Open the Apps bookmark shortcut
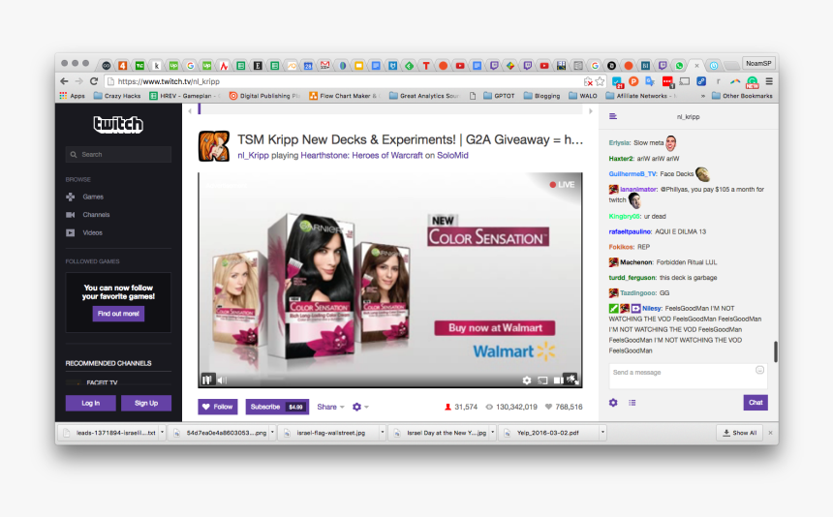This screenshot has width=833, height=517. click(x=73, y=96)
